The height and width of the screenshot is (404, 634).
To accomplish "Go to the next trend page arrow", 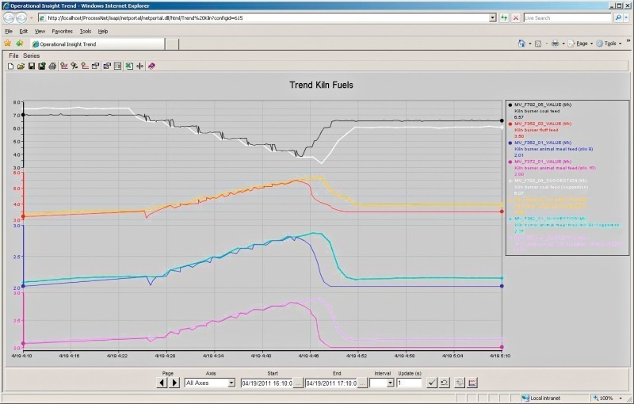I will pos(175,383).
